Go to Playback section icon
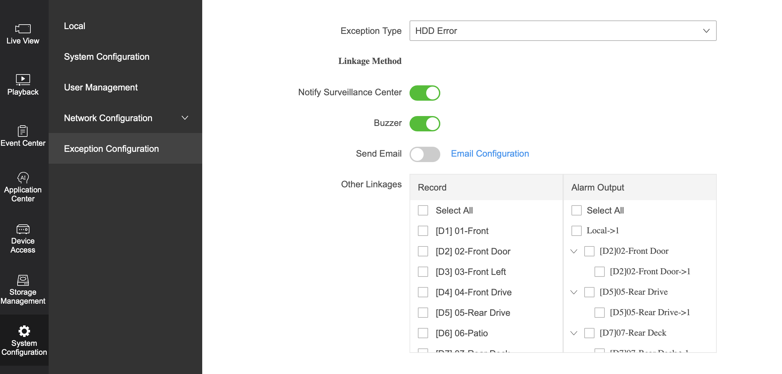The image size is (782, 374). [23, 79]
